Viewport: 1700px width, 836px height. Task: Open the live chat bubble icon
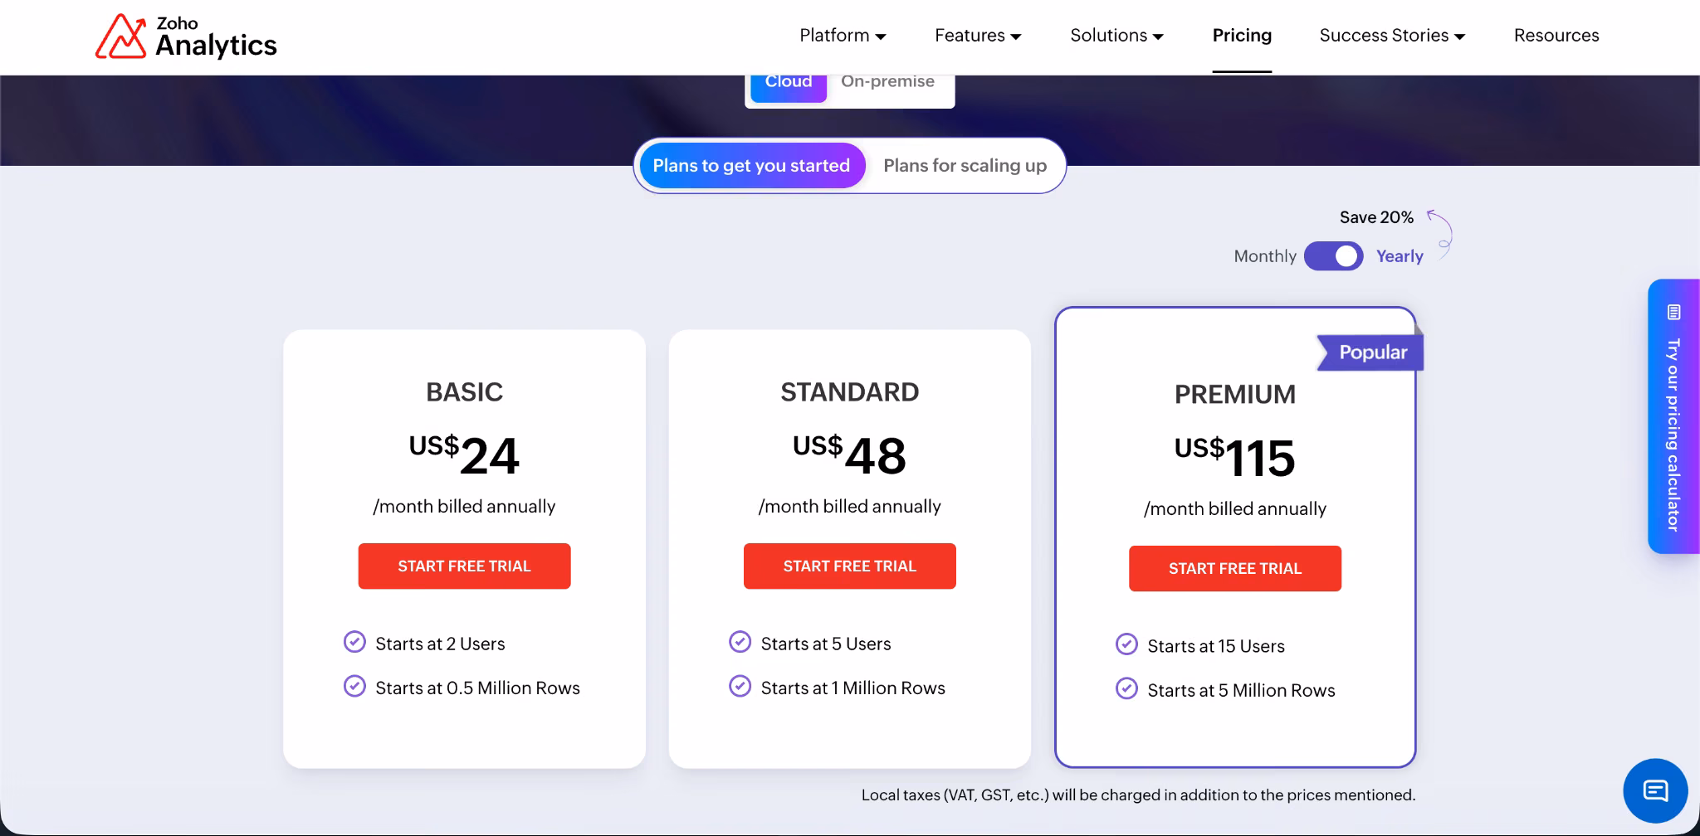click(1655, 790)
